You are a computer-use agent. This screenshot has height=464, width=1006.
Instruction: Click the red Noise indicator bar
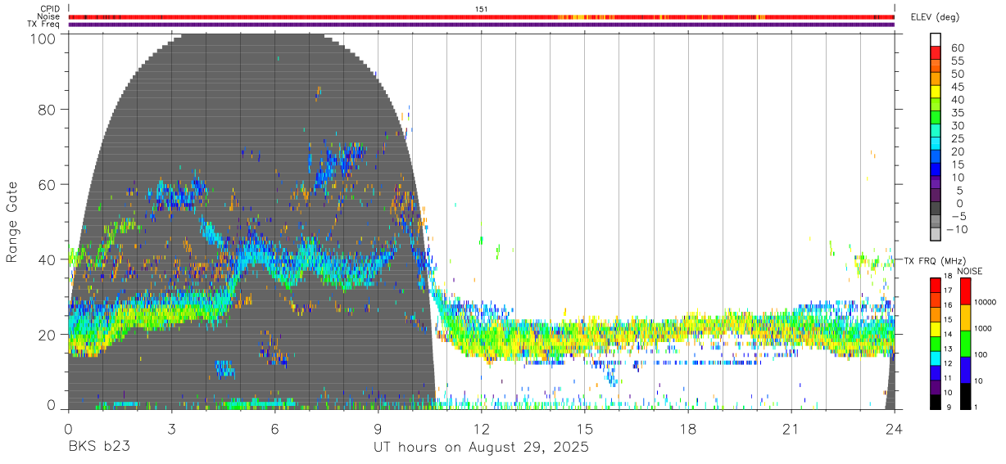[482, 16]
